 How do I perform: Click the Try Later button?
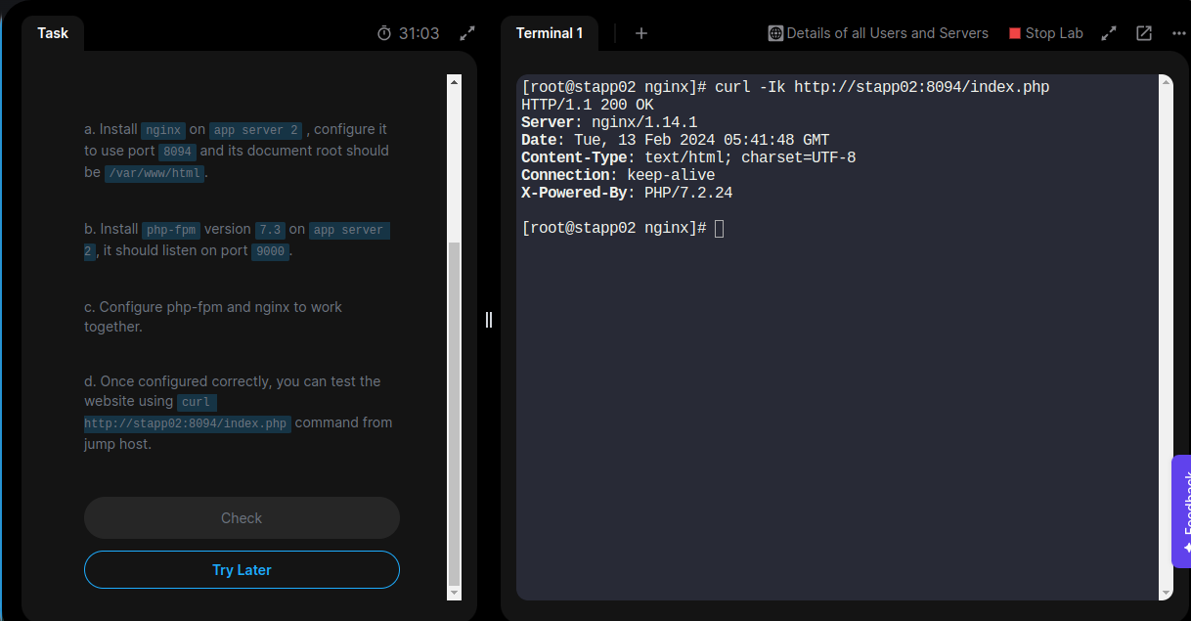click(242, 570)
